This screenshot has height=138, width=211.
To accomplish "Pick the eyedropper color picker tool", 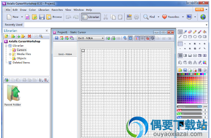I will pyautogui.click(x=185, y=32).
